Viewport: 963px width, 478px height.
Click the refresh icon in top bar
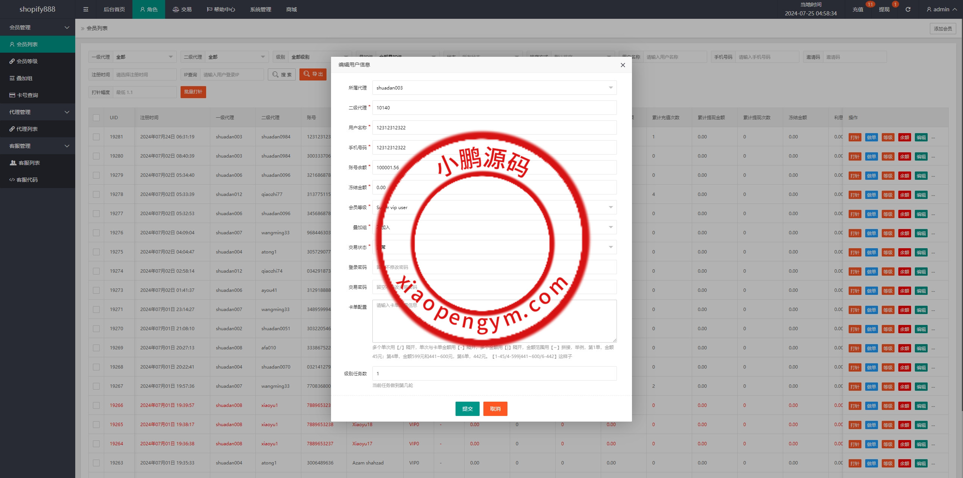pos(908,9)
